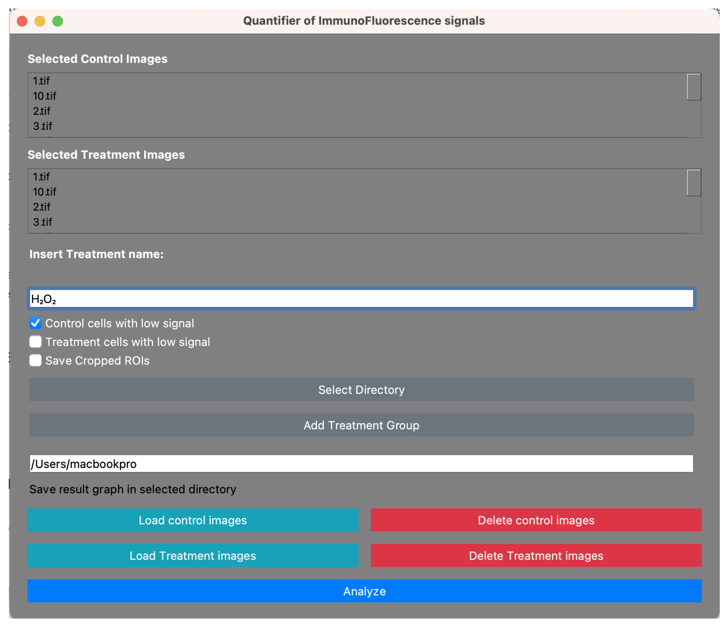This screenshot has width=728, height=626.
Task: Select 2.tif in the treatment images list
Action: point(42,207)
